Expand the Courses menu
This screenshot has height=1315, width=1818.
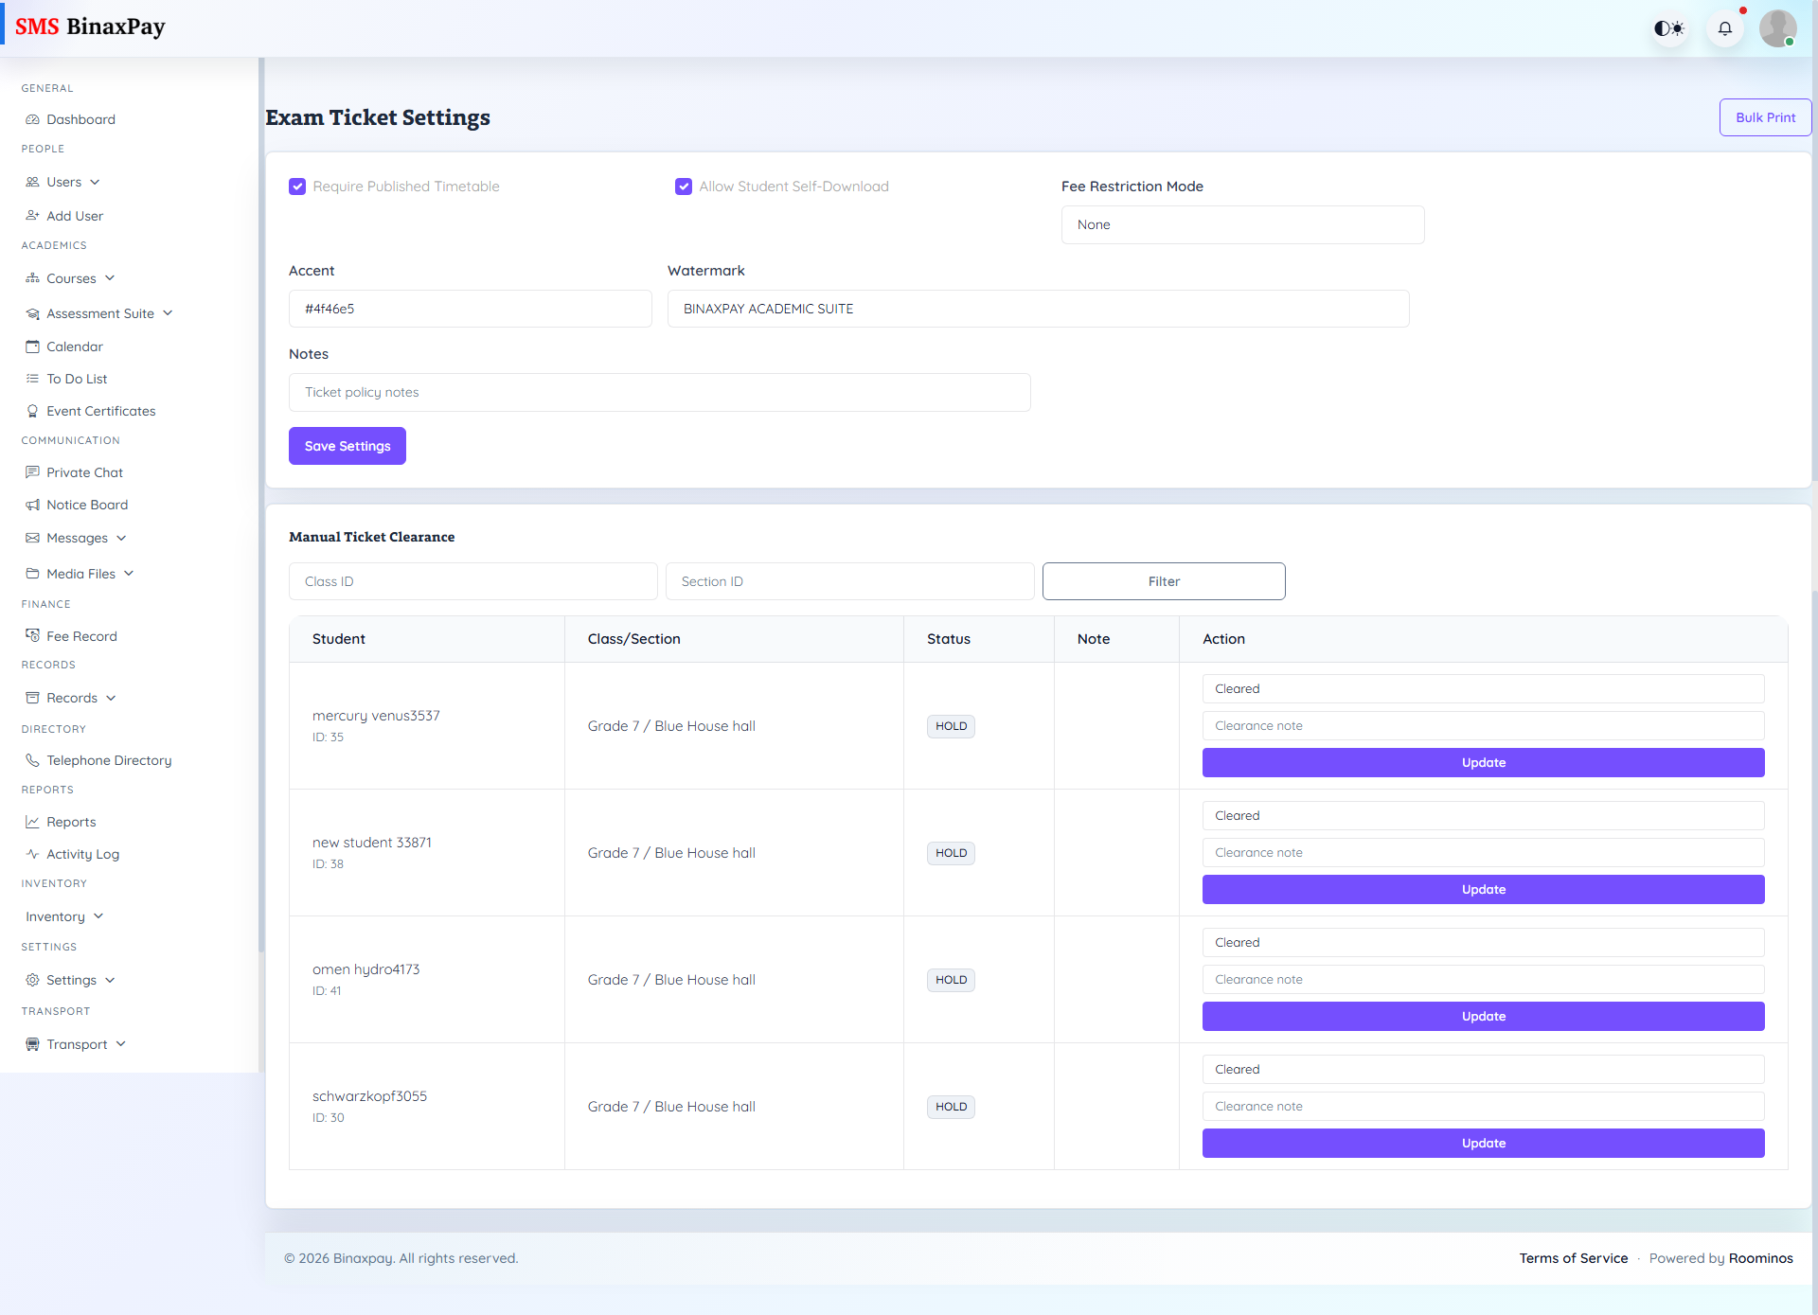(71, 278)
